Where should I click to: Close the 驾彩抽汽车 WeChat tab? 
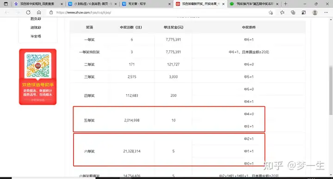point(277,4)
